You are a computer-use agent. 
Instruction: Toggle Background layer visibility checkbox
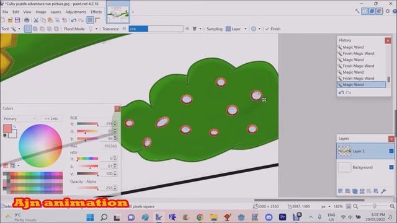pos(391,167)
